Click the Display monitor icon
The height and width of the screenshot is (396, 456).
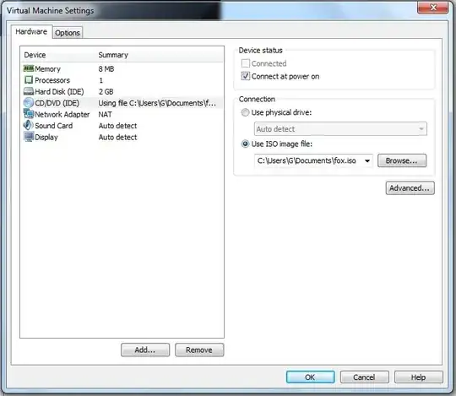(x=29, y=137)
